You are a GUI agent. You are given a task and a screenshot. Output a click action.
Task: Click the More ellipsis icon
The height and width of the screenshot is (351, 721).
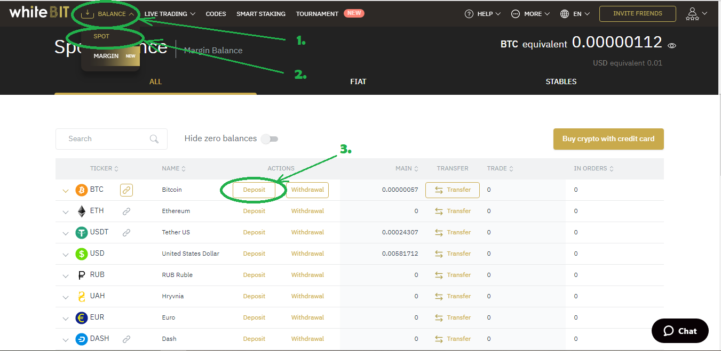tap(516, 14)
